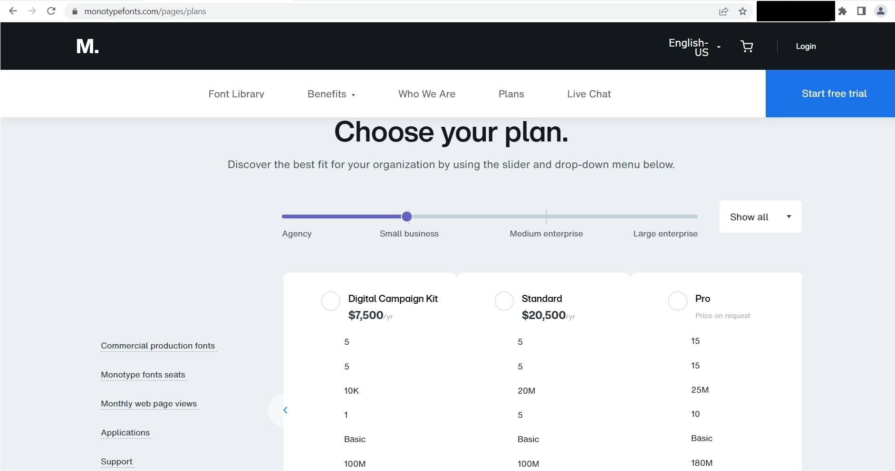Open the shopping cart

tap(747, 46)
